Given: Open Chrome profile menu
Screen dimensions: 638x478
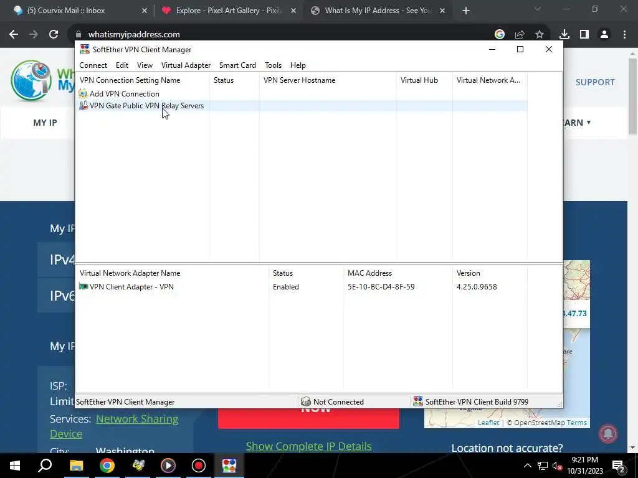Looking at the screenshot, I should [x=604, y=35].
